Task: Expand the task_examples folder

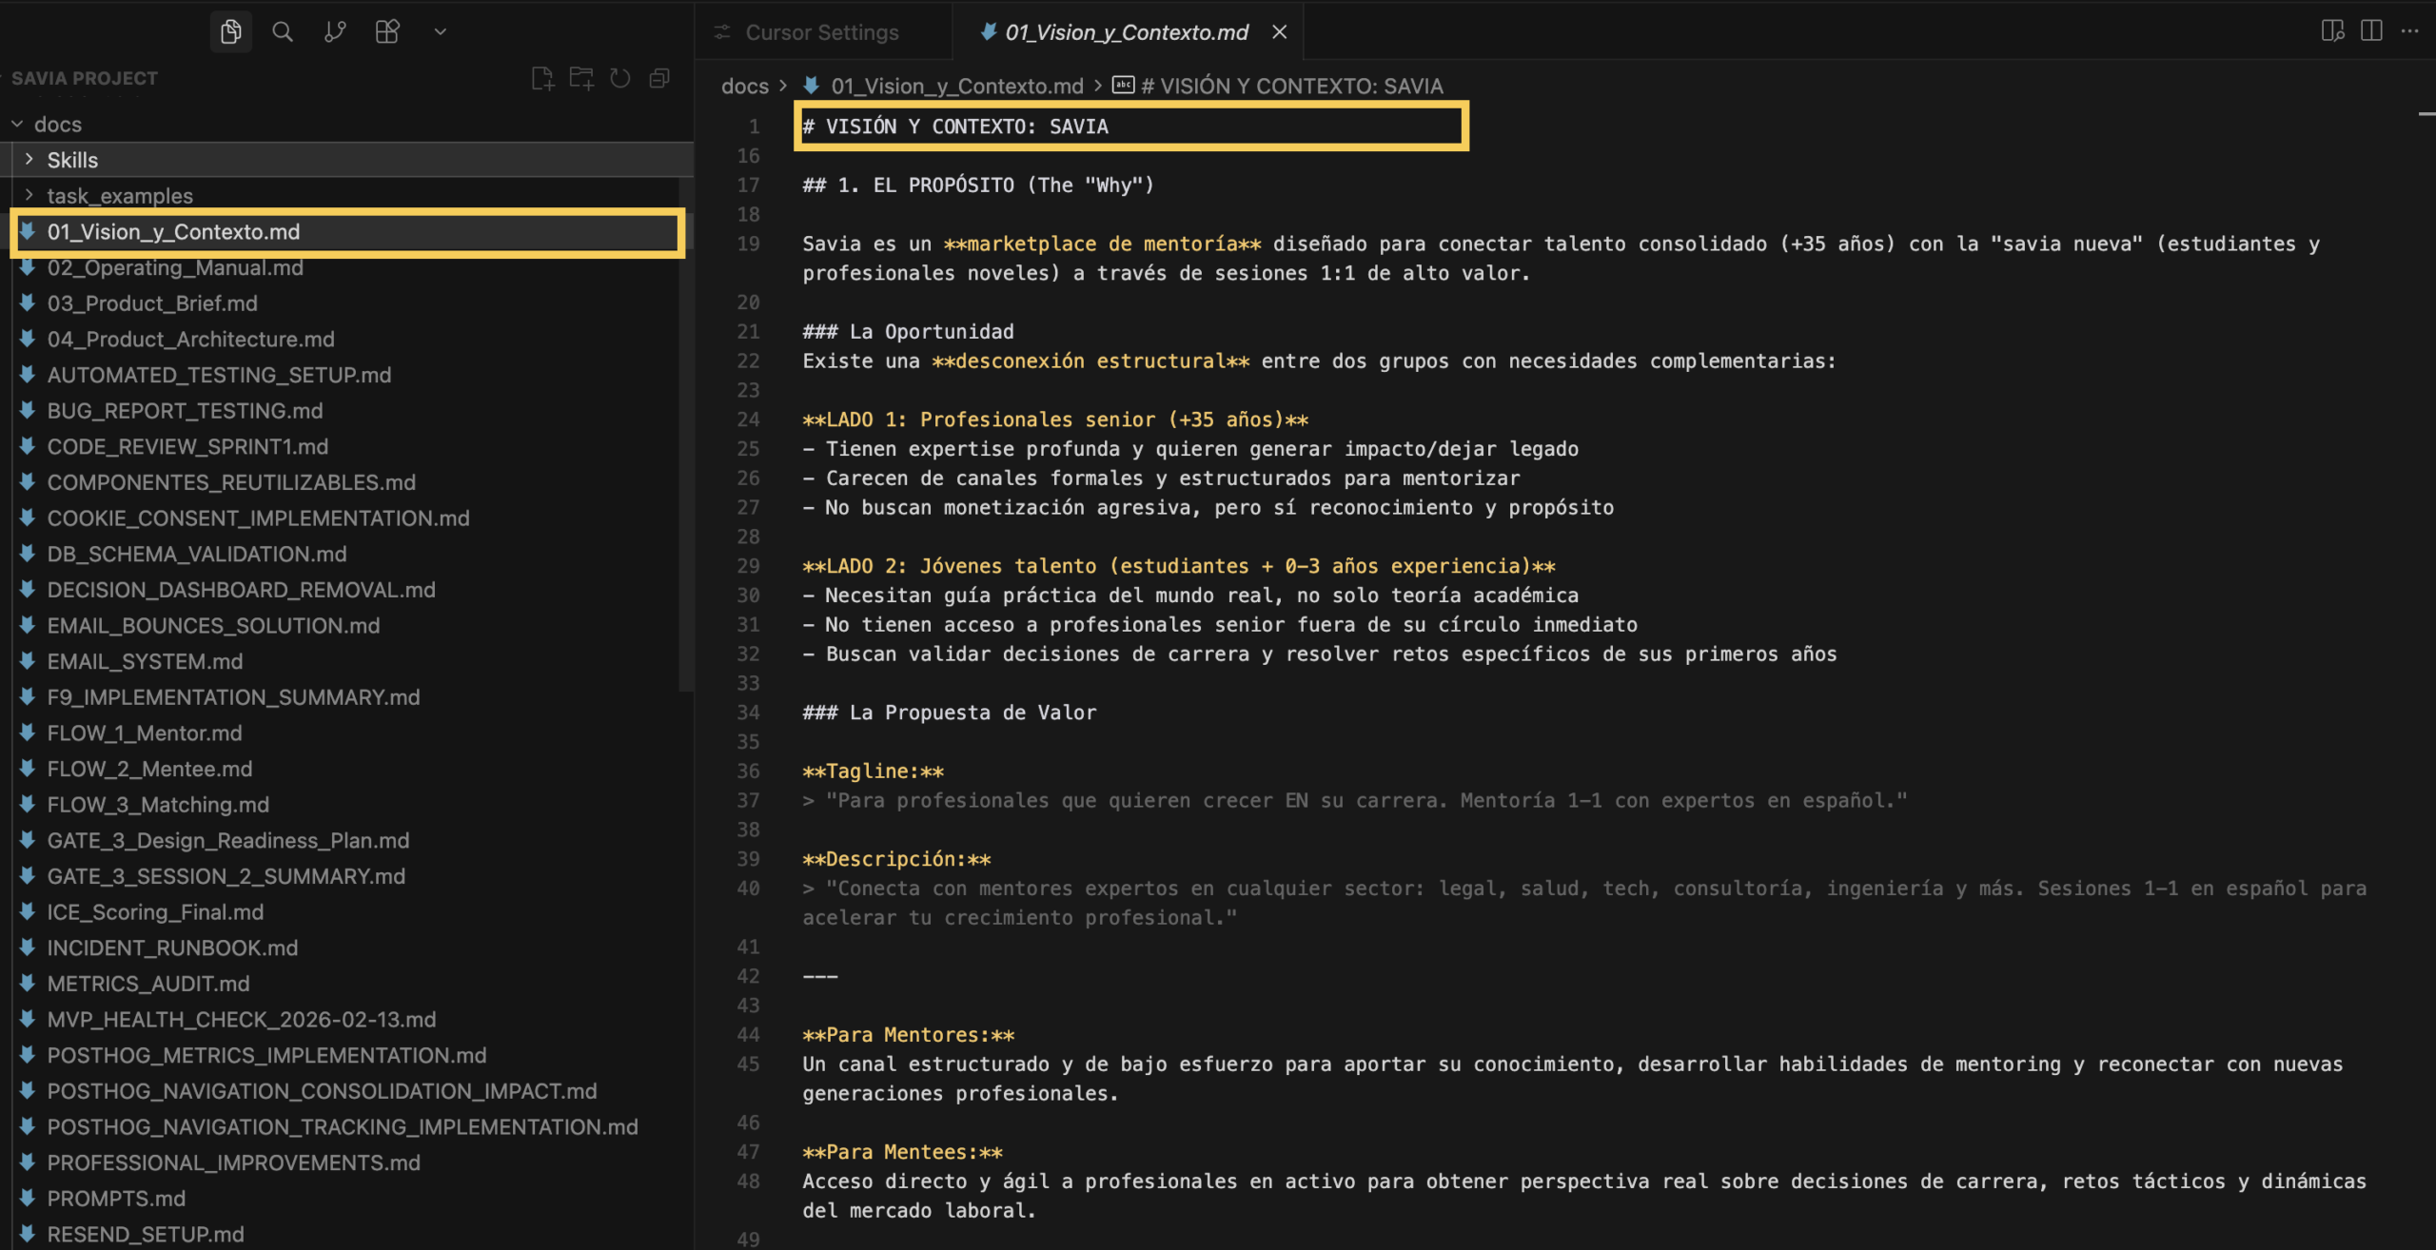Action: [120, 196]
